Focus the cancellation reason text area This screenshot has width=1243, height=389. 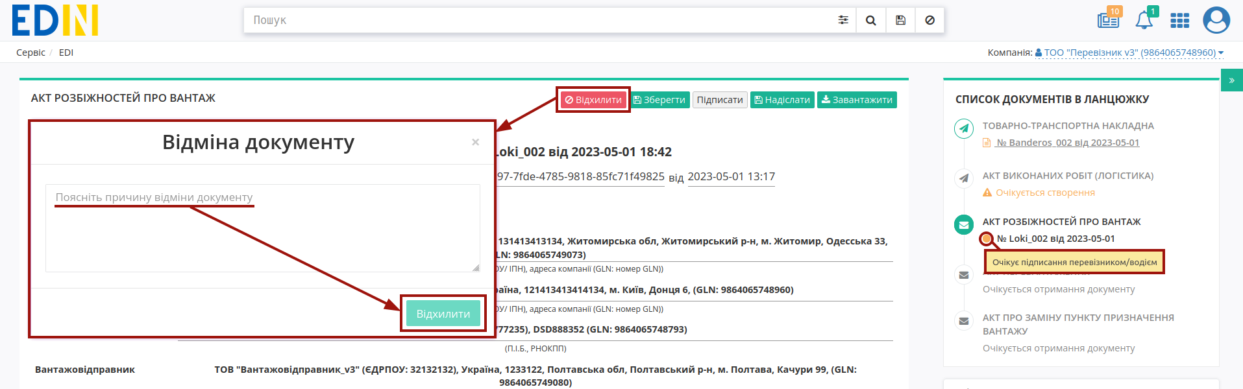pos(263,228)
